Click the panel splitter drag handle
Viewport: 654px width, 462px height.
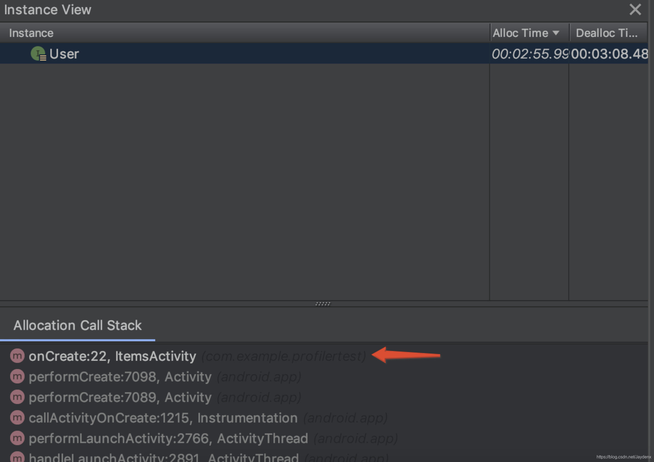click(x=323, y=304)
